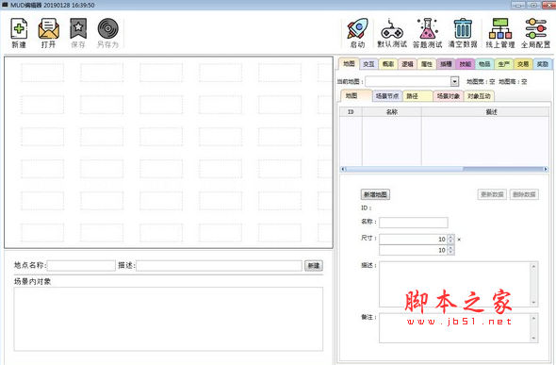Click the map table's scroll-right arrow
Image resolution: width=556 pixels, height=365 pixels.
[x=546, y=169]
